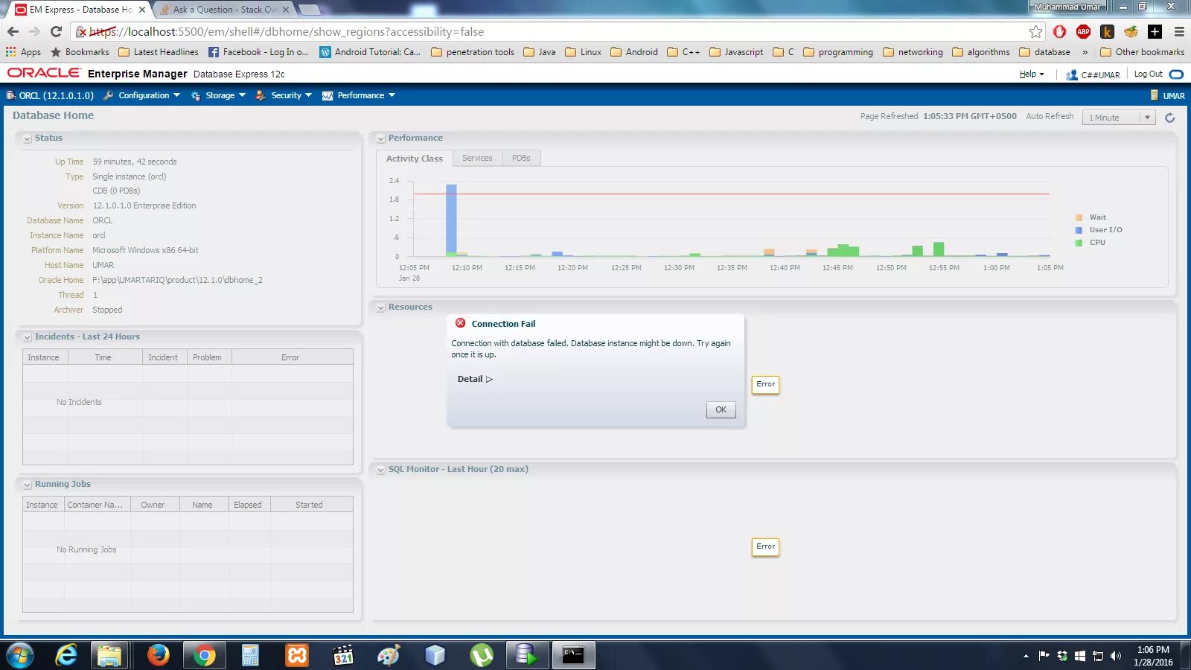This screenshot has width=1191, height=670.
Task: Open VirtualBox from the taskbar
Action: pyautogui.click(x=435, y=655)
